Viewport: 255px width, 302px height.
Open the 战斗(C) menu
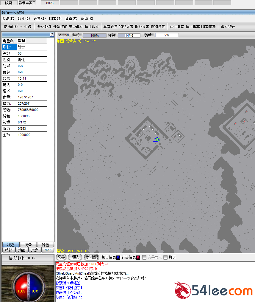pos(24,18)
